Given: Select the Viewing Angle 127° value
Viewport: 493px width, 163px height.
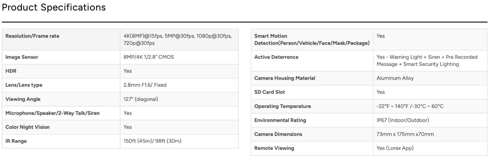Looking at the screenshot, I should 141,99.
